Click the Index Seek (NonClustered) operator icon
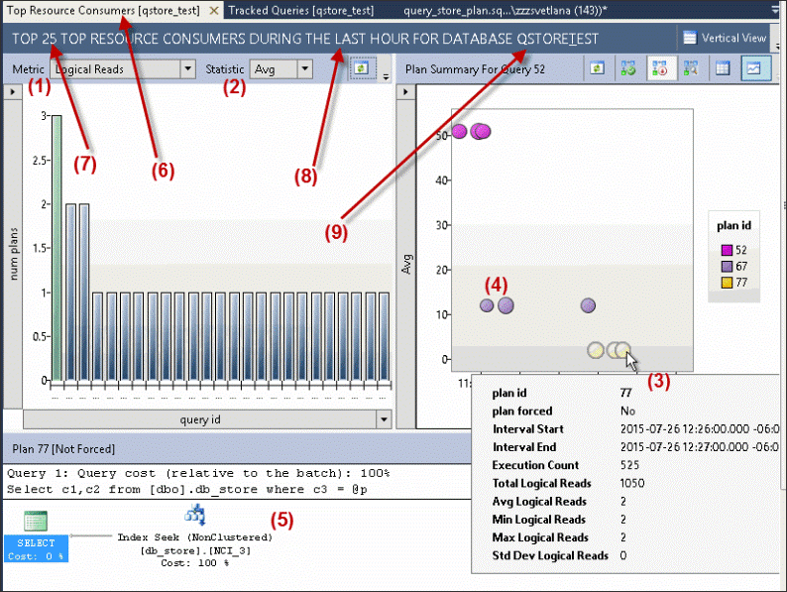This screenshot has width=787, height=592. (x=195, y=515)
